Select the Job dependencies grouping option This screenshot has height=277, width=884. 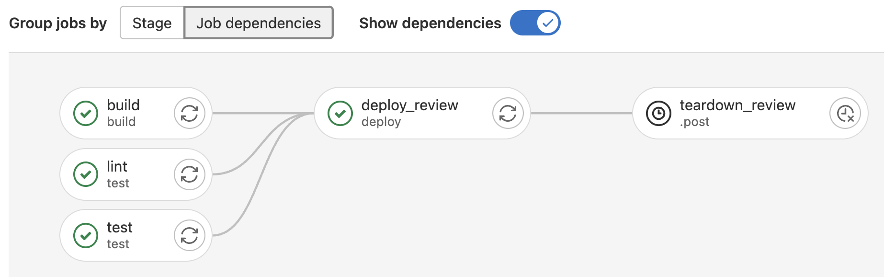click(x=258, y=23)
